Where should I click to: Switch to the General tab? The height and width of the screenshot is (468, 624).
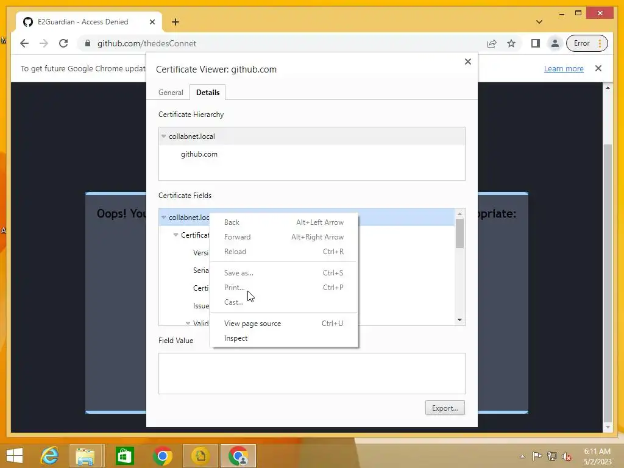click(x=171, y=93)
